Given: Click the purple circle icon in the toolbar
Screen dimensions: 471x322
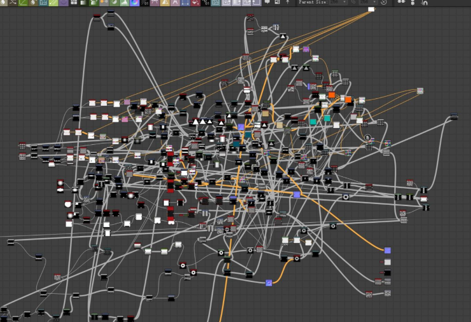Looking at the screenshot, I should click(x=64, y=2).
